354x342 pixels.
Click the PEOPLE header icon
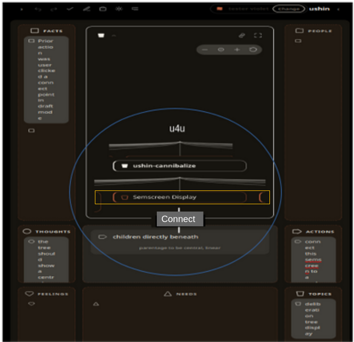click(x=299, y=31)
